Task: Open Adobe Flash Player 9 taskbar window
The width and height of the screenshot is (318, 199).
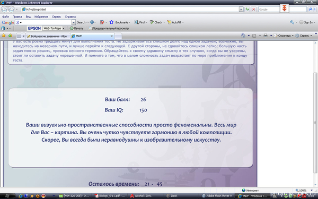Action: tap(216, 196)
